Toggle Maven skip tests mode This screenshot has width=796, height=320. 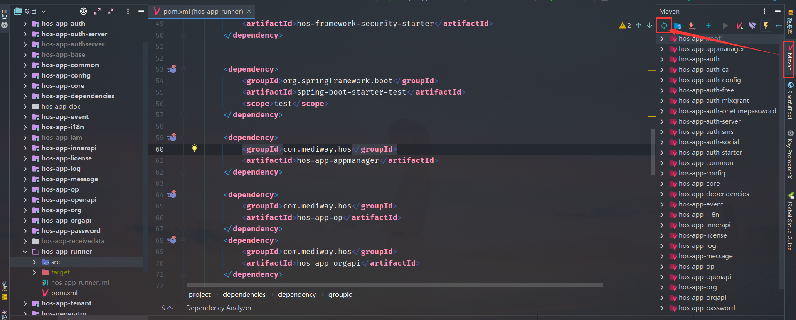tap(766, 26)
